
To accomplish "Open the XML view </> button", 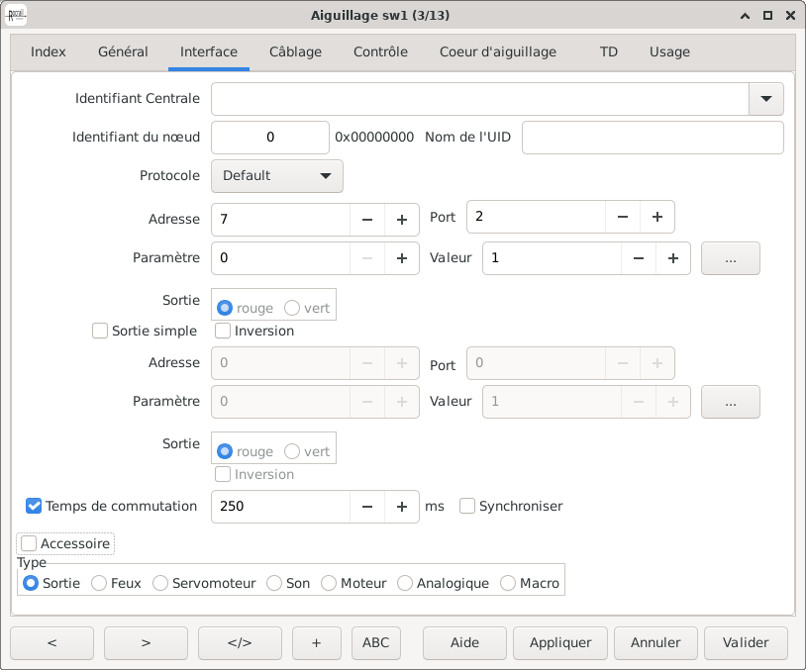I will coord(240,643).
